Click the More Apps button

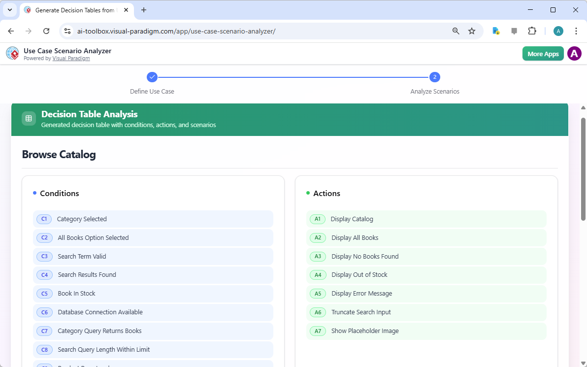click(543, 53)
